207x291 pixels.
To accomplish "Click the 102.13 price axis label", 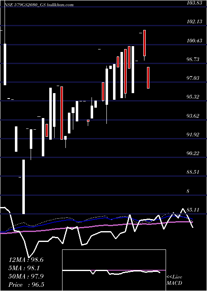I will pyautogui.click(x=194, y=22).
